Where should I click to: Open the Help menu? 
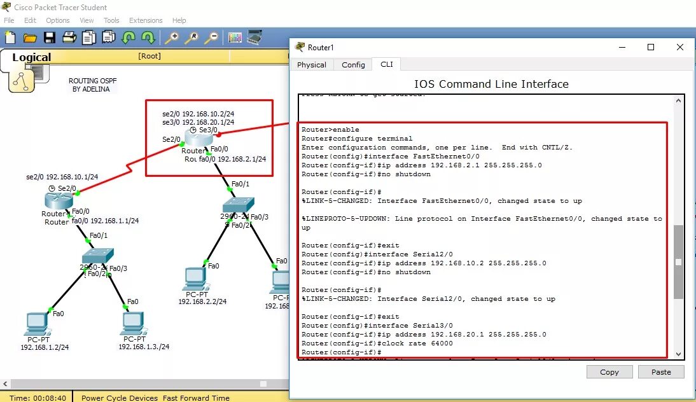[179, 20]
